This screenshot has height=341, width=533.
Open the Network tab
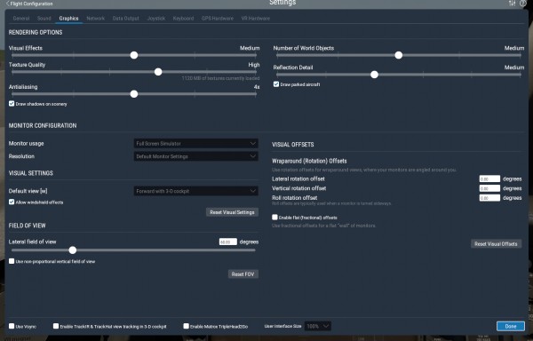click(96, 19)
